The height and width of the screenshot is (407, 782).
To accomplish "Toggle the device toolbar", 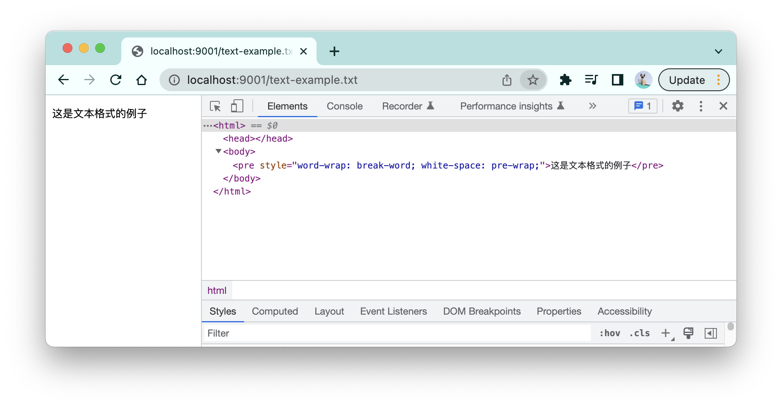I will pyautogui.click(x=237, y=106).
